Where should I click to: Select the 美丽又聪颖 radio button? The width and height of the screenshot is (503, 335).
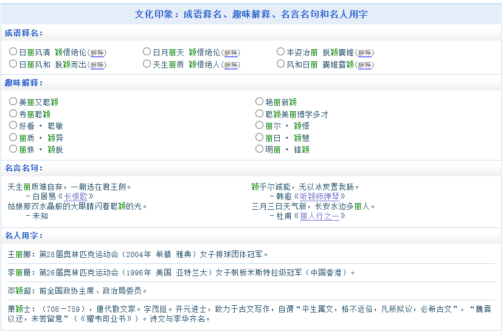tap(13, 102)
